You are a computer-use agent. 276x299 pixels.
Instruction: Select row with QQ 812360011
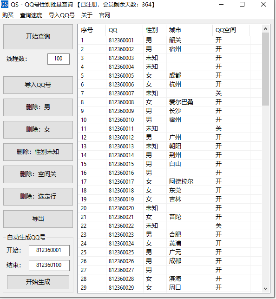[x=170, y=129]
